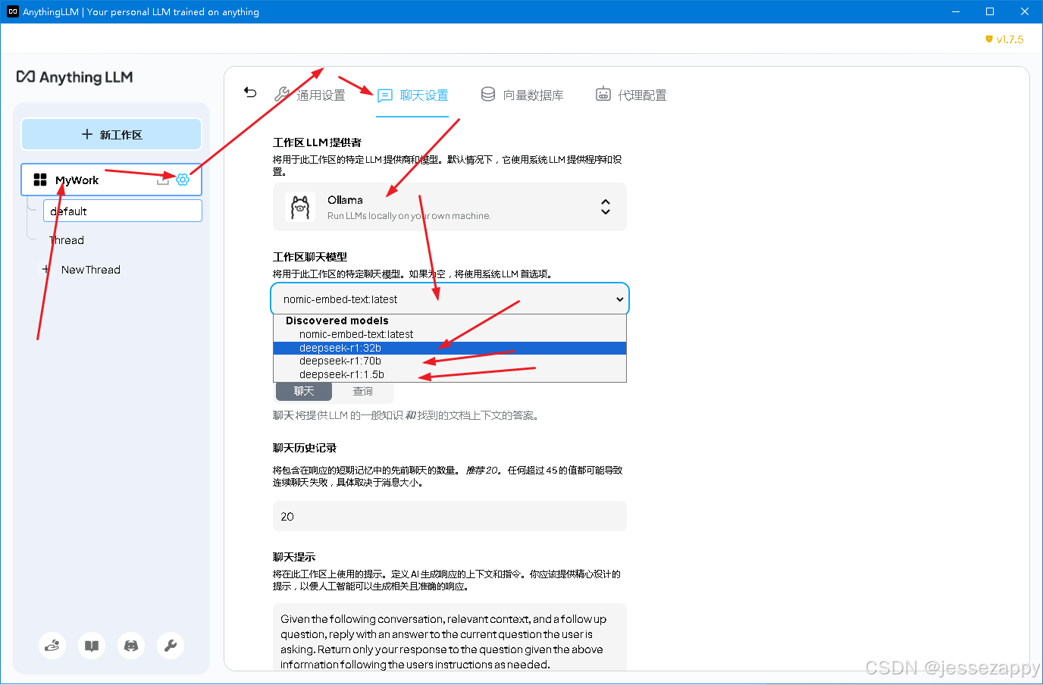Expand the Ollama LLM provider selector
1043x685 pixels.
click(x=449, y=207)
